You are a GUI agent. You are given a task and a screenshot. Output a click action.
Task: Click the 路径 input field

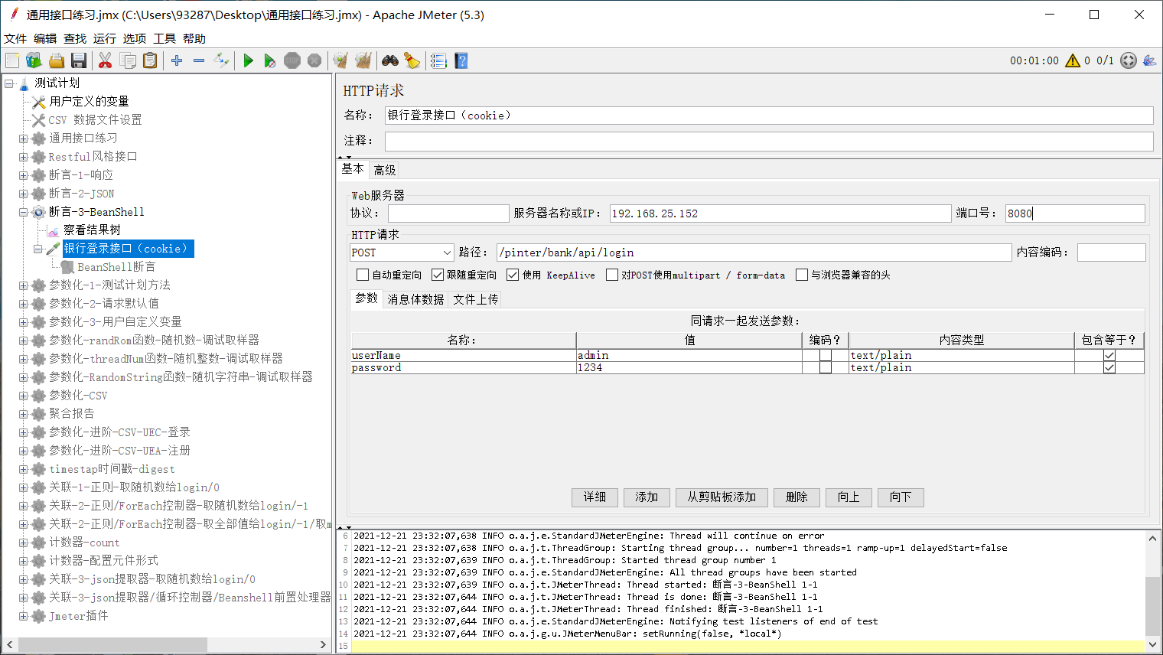coord(754,253)
